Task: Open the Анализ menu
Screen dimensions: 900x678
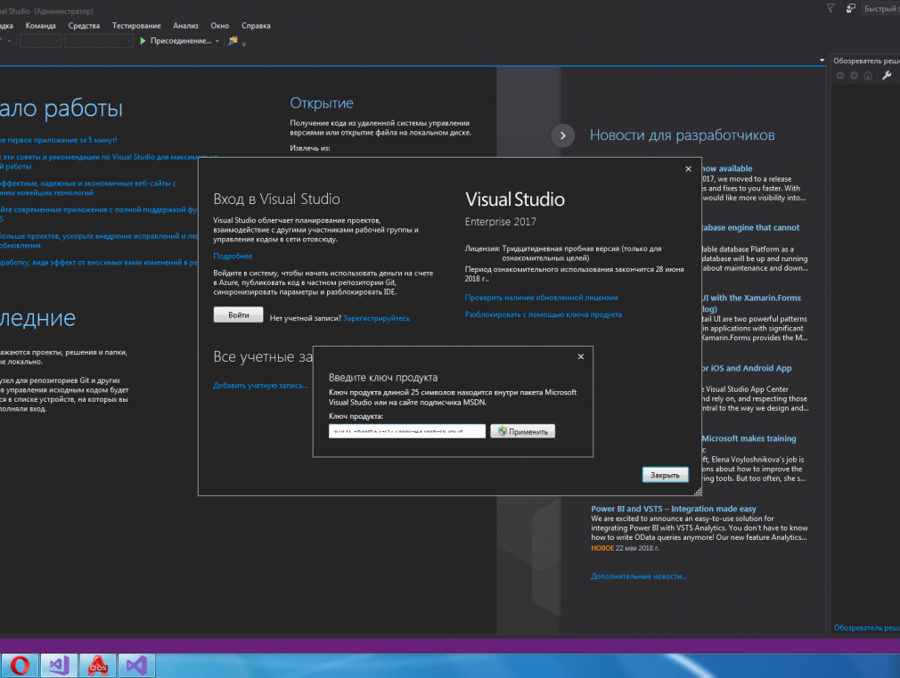Action: pos(186,26)
